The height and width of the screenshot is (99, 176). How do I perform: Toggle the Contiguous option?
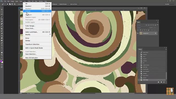click(x=54, y=4)
